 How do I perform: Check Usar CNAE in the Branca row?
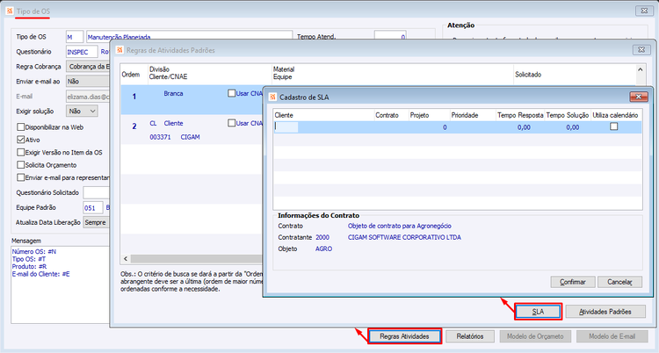pyautogui.click(x=232, y=93)
